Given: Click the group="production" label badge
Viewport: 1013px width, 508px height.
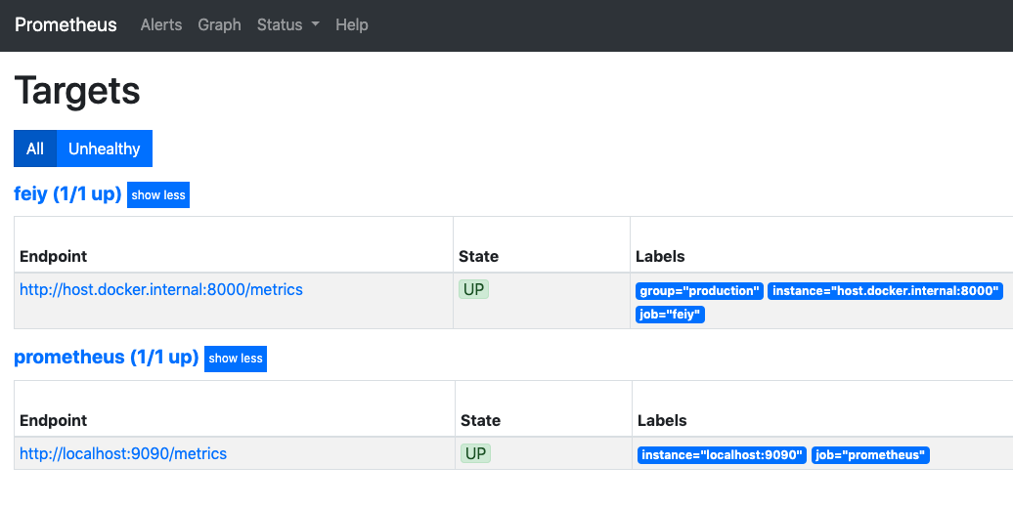Looking at the screenshot, I should (699, 291).
